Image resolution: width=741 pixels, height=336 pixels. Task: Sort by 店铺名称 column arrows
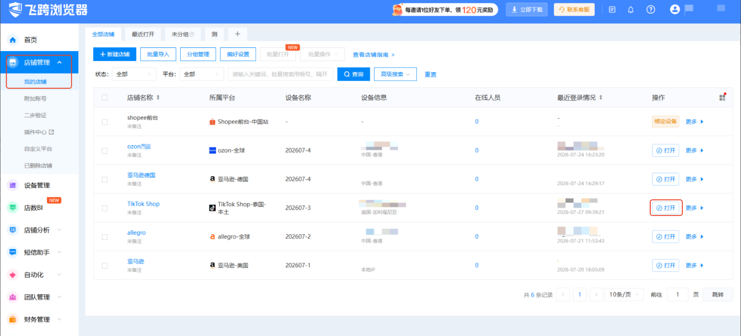pyautogui.click(x=158, y=98)
